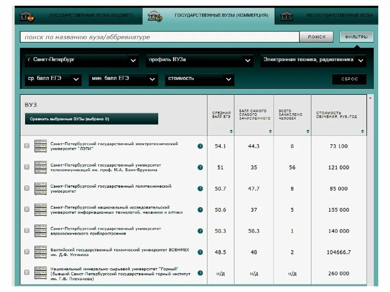The height and width of the screenshot is (292, 390).
Task: Click the Сброс reset button
Action: [x=349, y=79]
